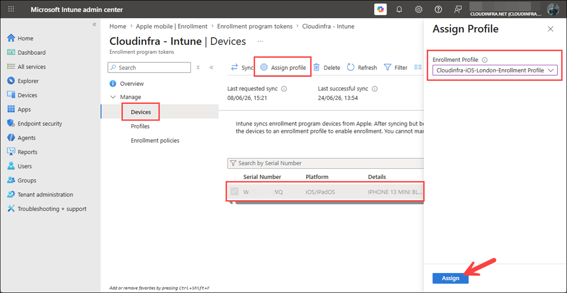The width and height of the screenshot is (567, 293).
Task: Click the horizontal scrollbar under device table
Action: point(328,203)
